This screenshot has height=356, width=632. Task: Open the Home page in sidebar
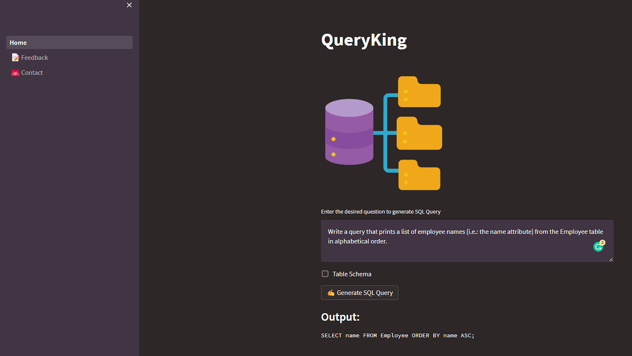69,43
